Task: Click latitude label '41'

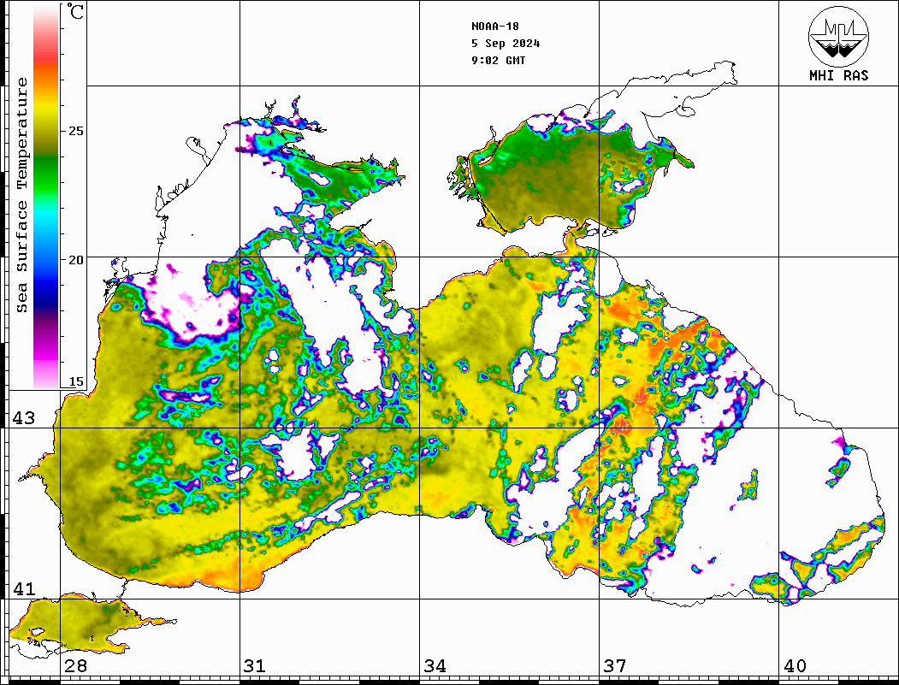Action: [23, 588]
